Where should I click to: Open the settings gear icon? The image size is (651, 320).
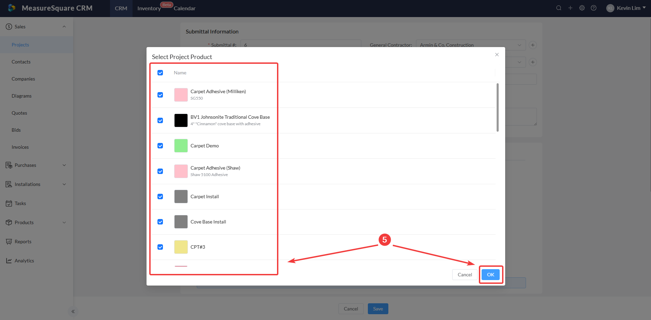(582, 8)
